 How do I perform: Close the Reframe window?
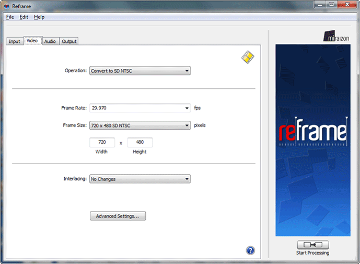(347, 4)
